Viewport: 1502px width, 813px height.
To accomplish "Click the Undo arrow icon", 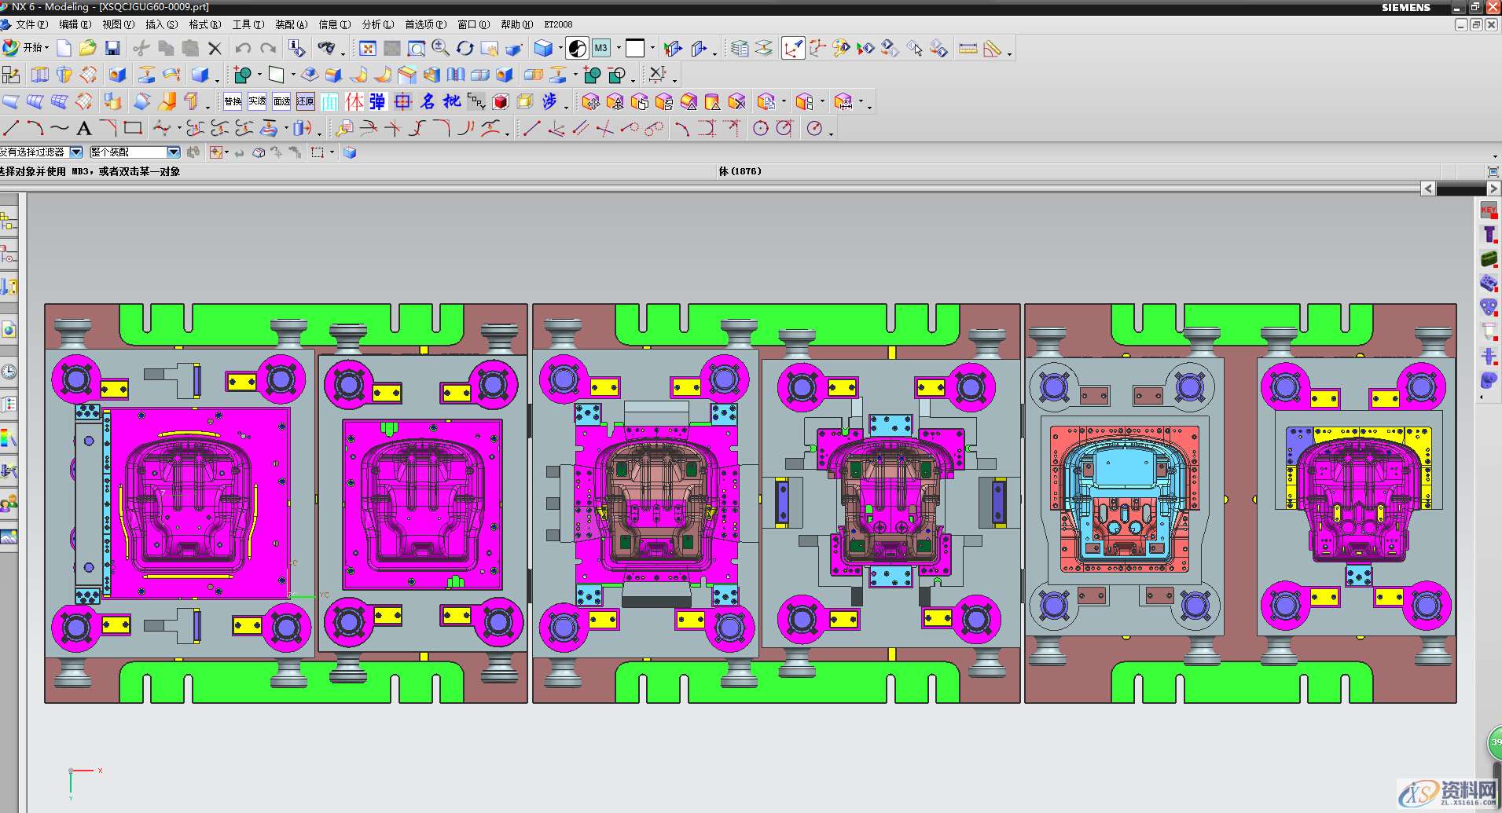I will (243, 49).
